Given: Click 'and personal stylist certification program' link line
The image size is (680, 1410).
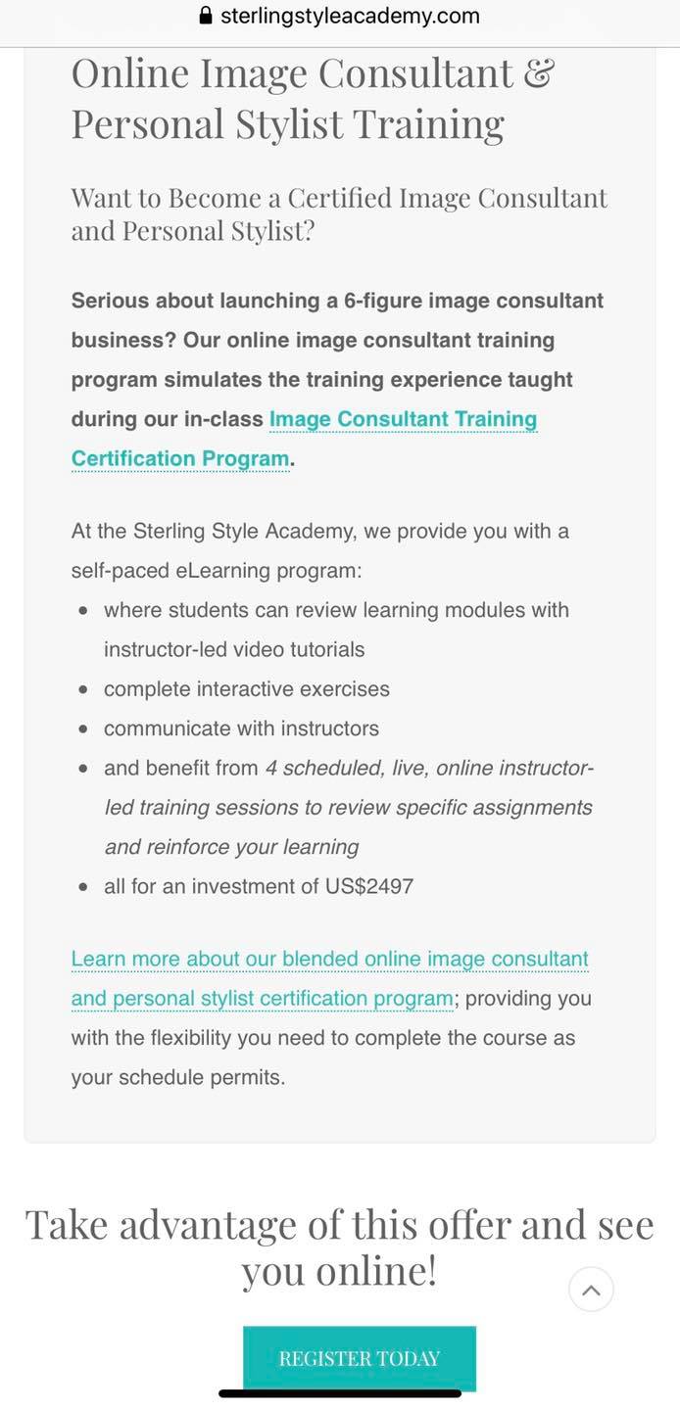Looking at the screenshot, I should 262,999.
